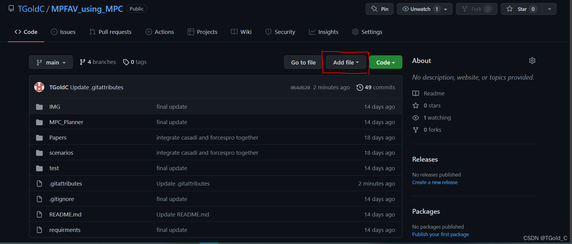Click the Star button
572x244 pixels.
coord(521,9)
